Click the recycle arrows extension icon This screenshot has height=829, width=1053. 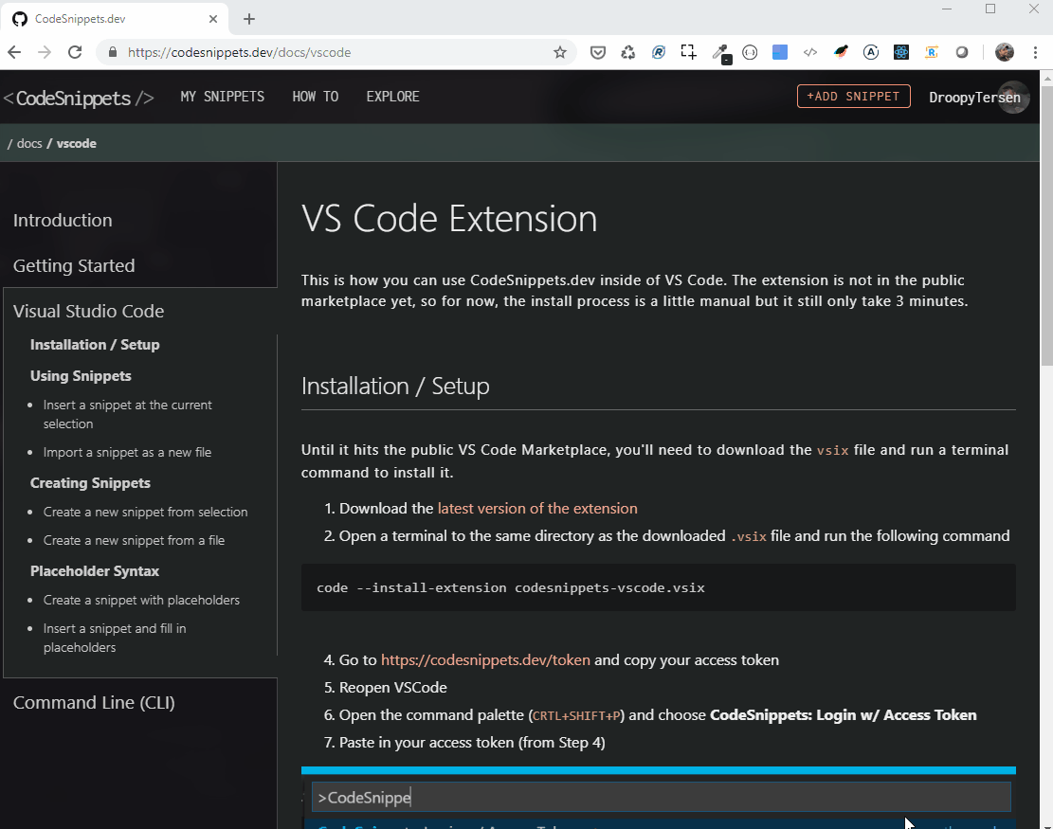[x=627, y=52]
